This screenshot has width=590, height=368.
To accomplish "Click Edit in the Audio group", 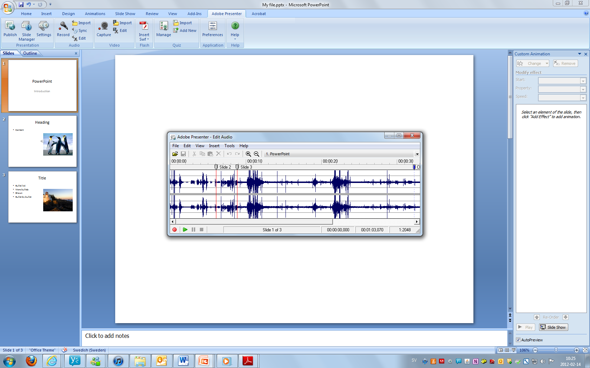I will [79, 38].
